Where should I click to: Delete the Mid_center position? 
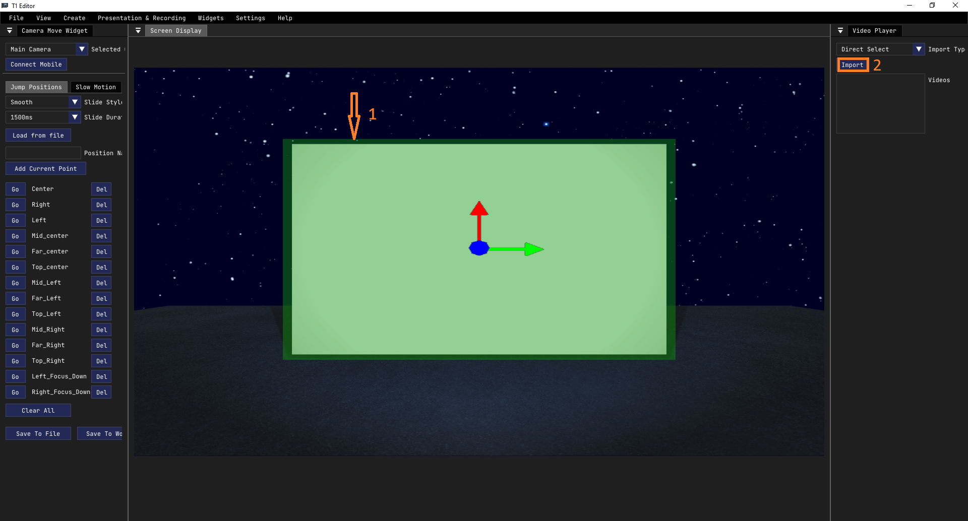tap(101, 236)
